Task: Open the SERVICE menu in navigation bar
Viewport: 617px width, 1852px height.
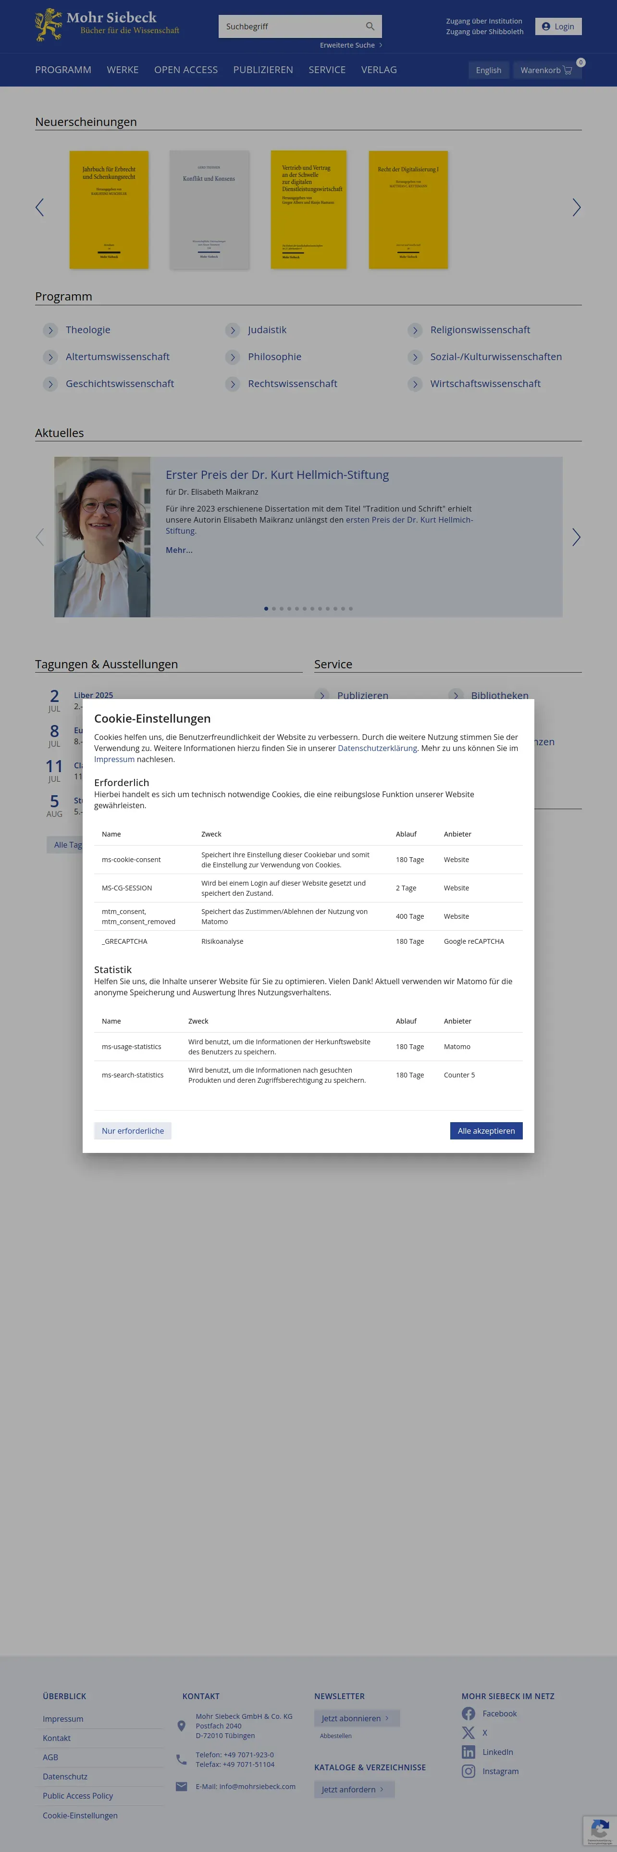Action: point(327,70)
